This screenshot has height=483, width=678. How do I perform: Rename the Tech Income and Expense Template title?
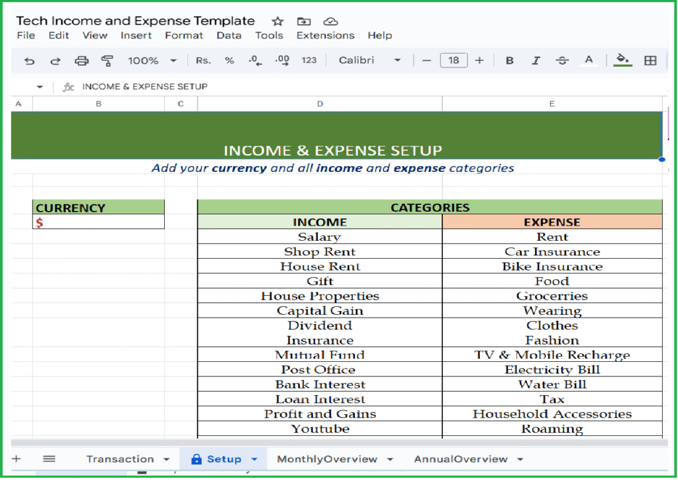tap(135, 21)
